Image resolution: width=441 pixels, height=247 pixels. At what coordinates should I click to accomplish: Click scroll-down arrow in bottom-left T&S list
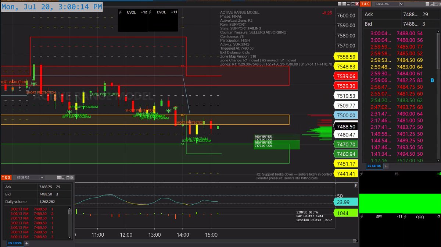[70, 237]
